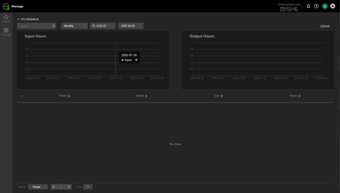Change the 5/page size dropdown
The image size is (340, 193).
tap(38, 187)
